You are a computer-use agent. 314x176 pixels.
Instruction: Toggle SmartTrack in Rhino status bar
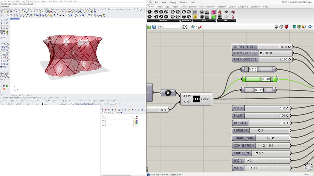(84, 104)
